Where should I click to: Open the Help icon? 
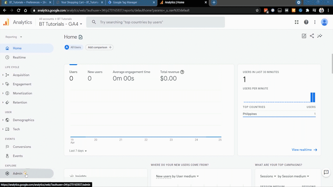click(306, 22)
